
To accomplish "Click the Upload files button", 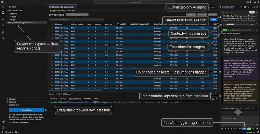I will [x=27, y=110].
